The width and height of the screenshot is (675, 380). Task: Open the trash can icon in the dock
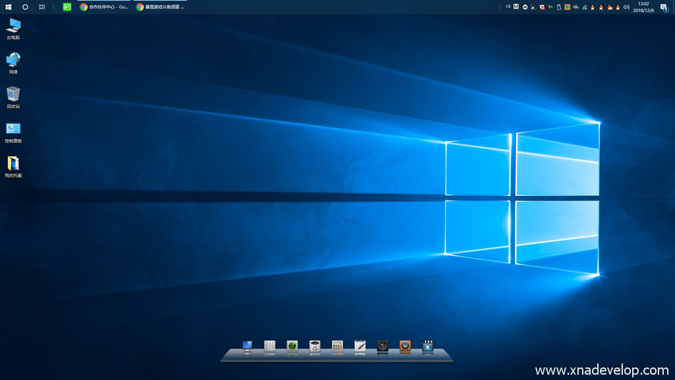click(x=315, y=346)
